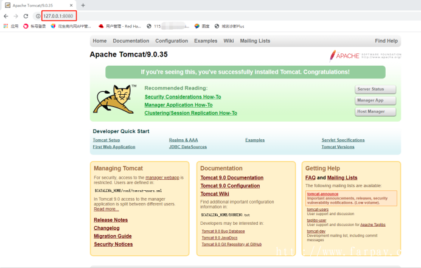Reload the page with refresh icon

(26, 15)
